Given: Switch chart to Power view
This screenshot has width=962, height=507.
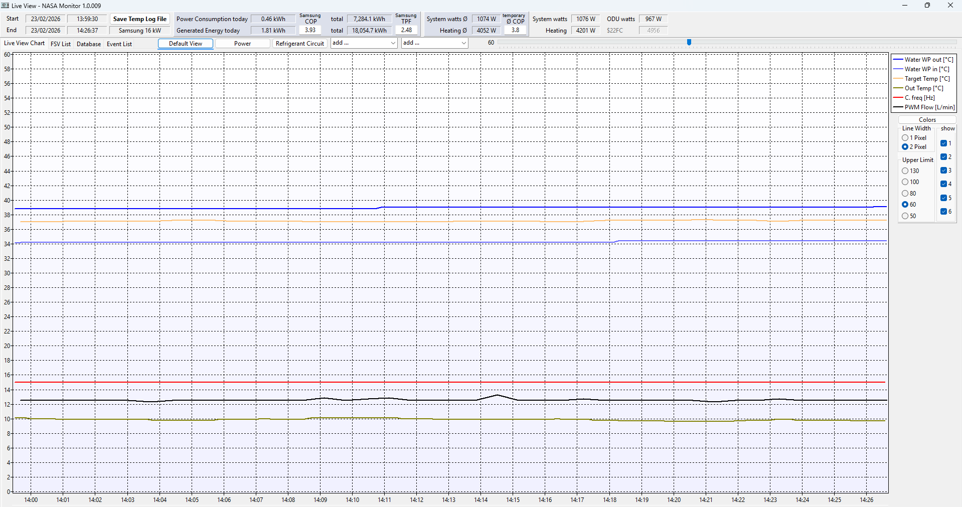Looking at the screenshot, I should pos(242,44).
